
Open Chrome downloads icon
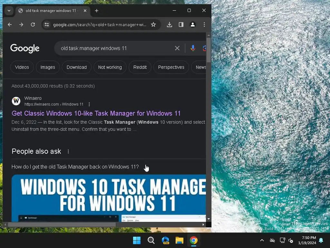click(x=170, y=25)
